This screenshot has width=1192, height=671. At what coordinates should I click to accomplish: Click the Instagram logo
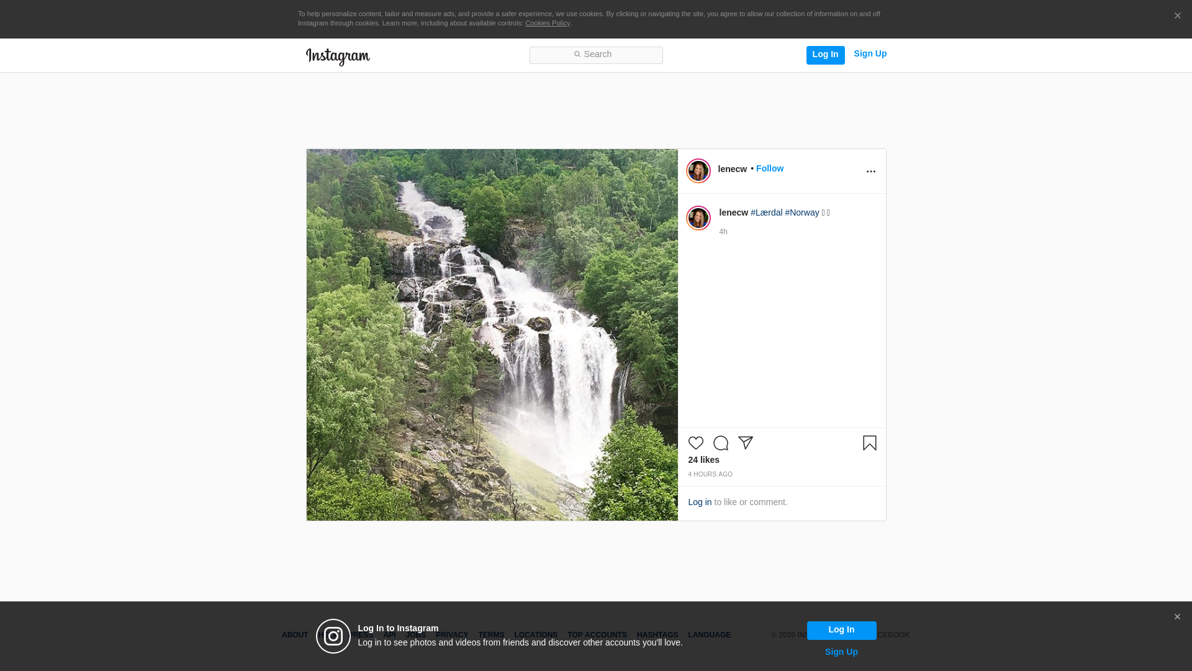pos(338,57)
